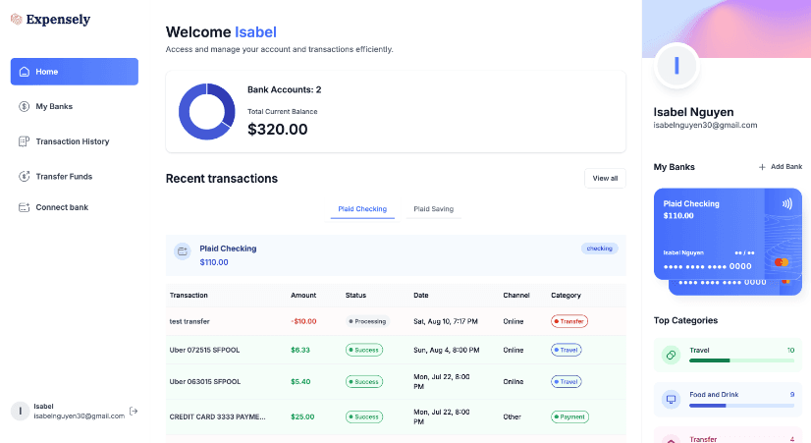The width and height of the screenshot is (811, 443).
Task: Open Connect bank option
Action: [x=75, y=207]
